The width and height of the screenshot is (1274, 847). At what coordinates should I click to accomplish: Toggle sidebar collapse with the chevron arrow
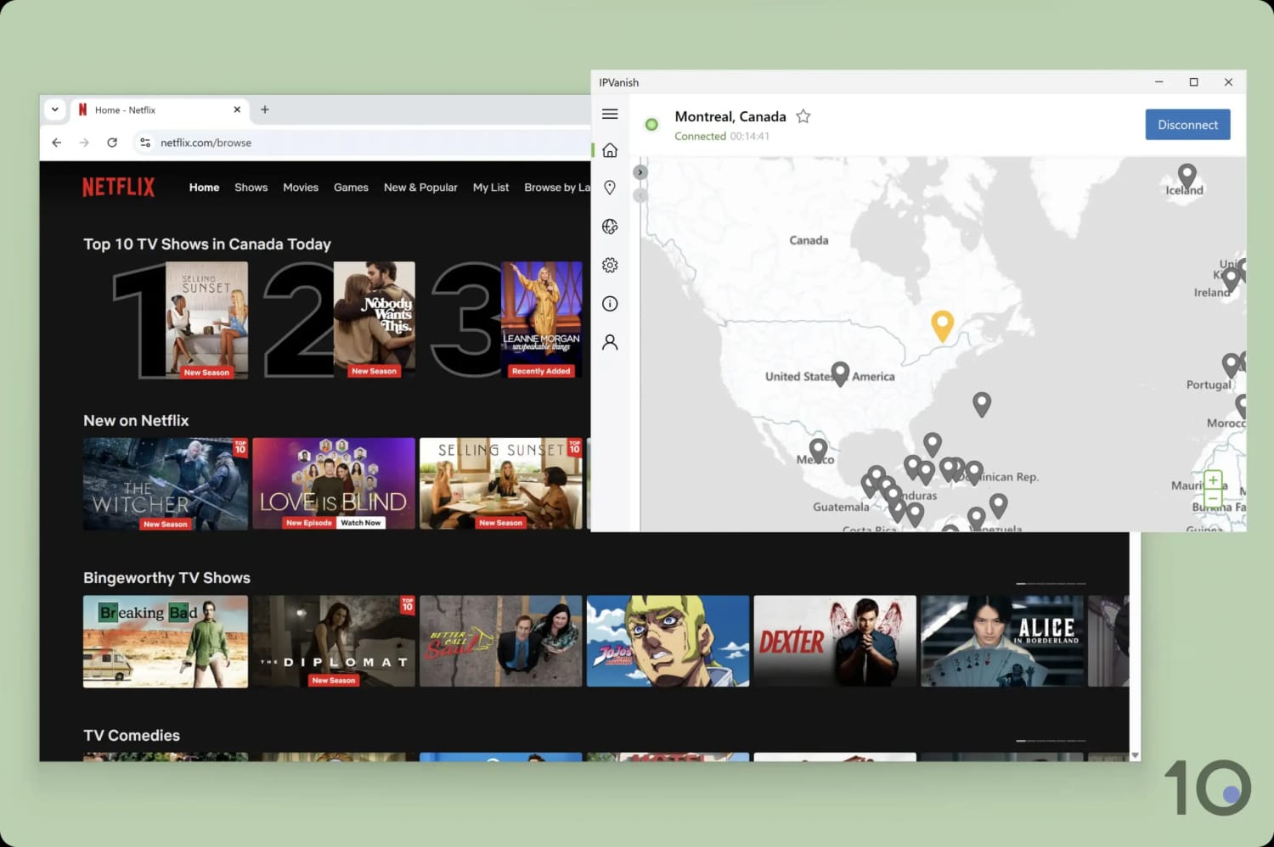tap(640, 171)
